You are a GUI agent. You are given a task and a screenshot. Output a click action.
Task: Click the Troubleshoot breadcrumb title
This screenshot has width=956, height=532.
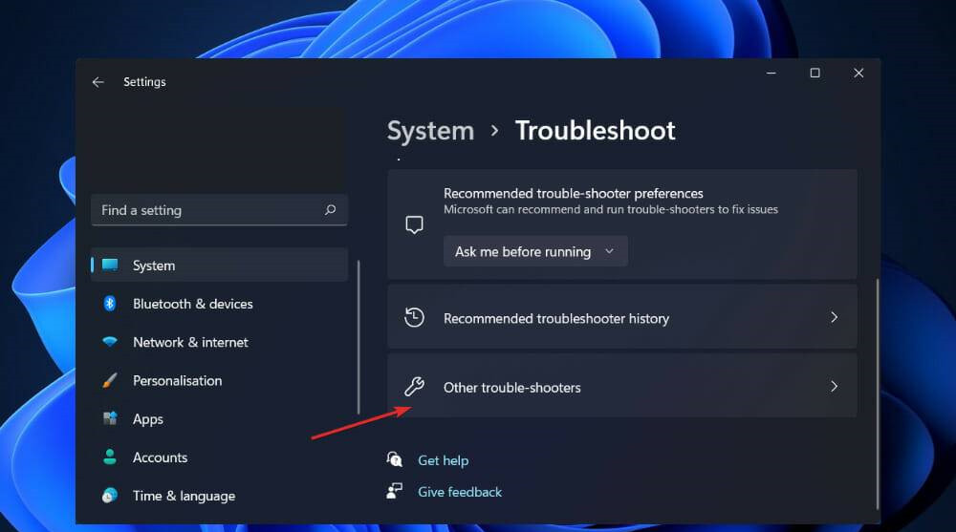tap(595, 131)
